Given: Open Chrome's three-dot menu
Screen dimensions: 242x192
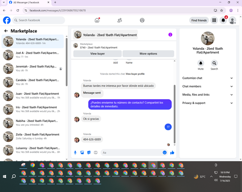Looking at the screenshot, I should coord(238,11).
